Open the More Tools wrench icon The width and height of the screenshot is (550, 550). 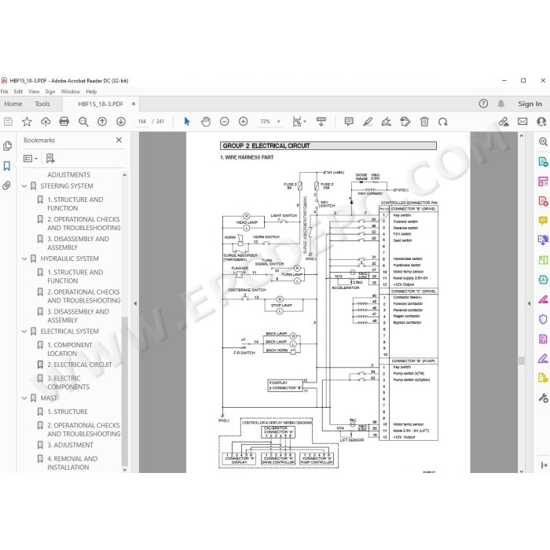543,398
